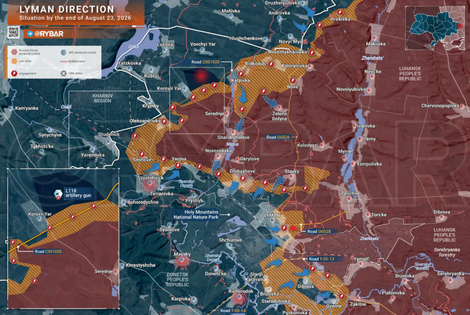Click the red strike burst at Raihorodok
470x315 pixels.
(x=239, y=298)
